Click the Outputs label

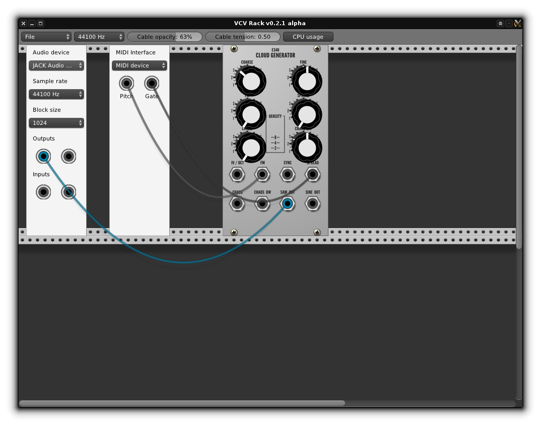coord(44,138)
